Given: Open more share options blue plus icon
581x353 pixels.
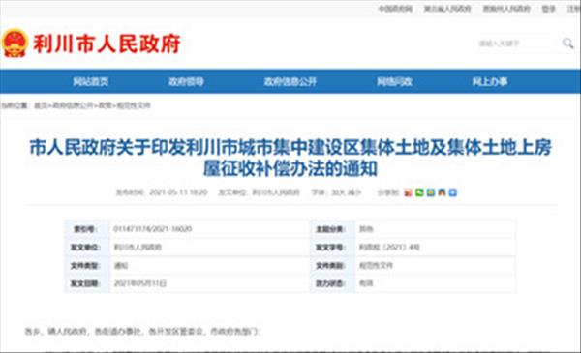Looking at the screenshot, I should [452, 192].
